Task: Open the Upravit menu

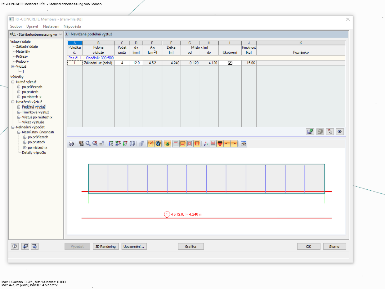Action: (x=32, y=26)
